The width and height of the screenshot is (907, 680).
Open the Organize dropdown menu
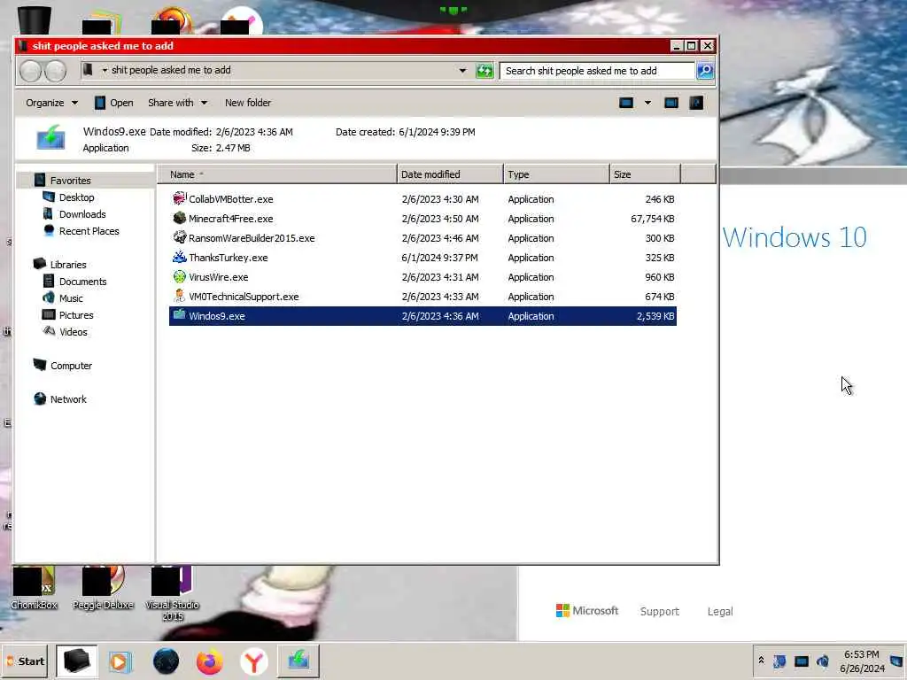(51, 103)
